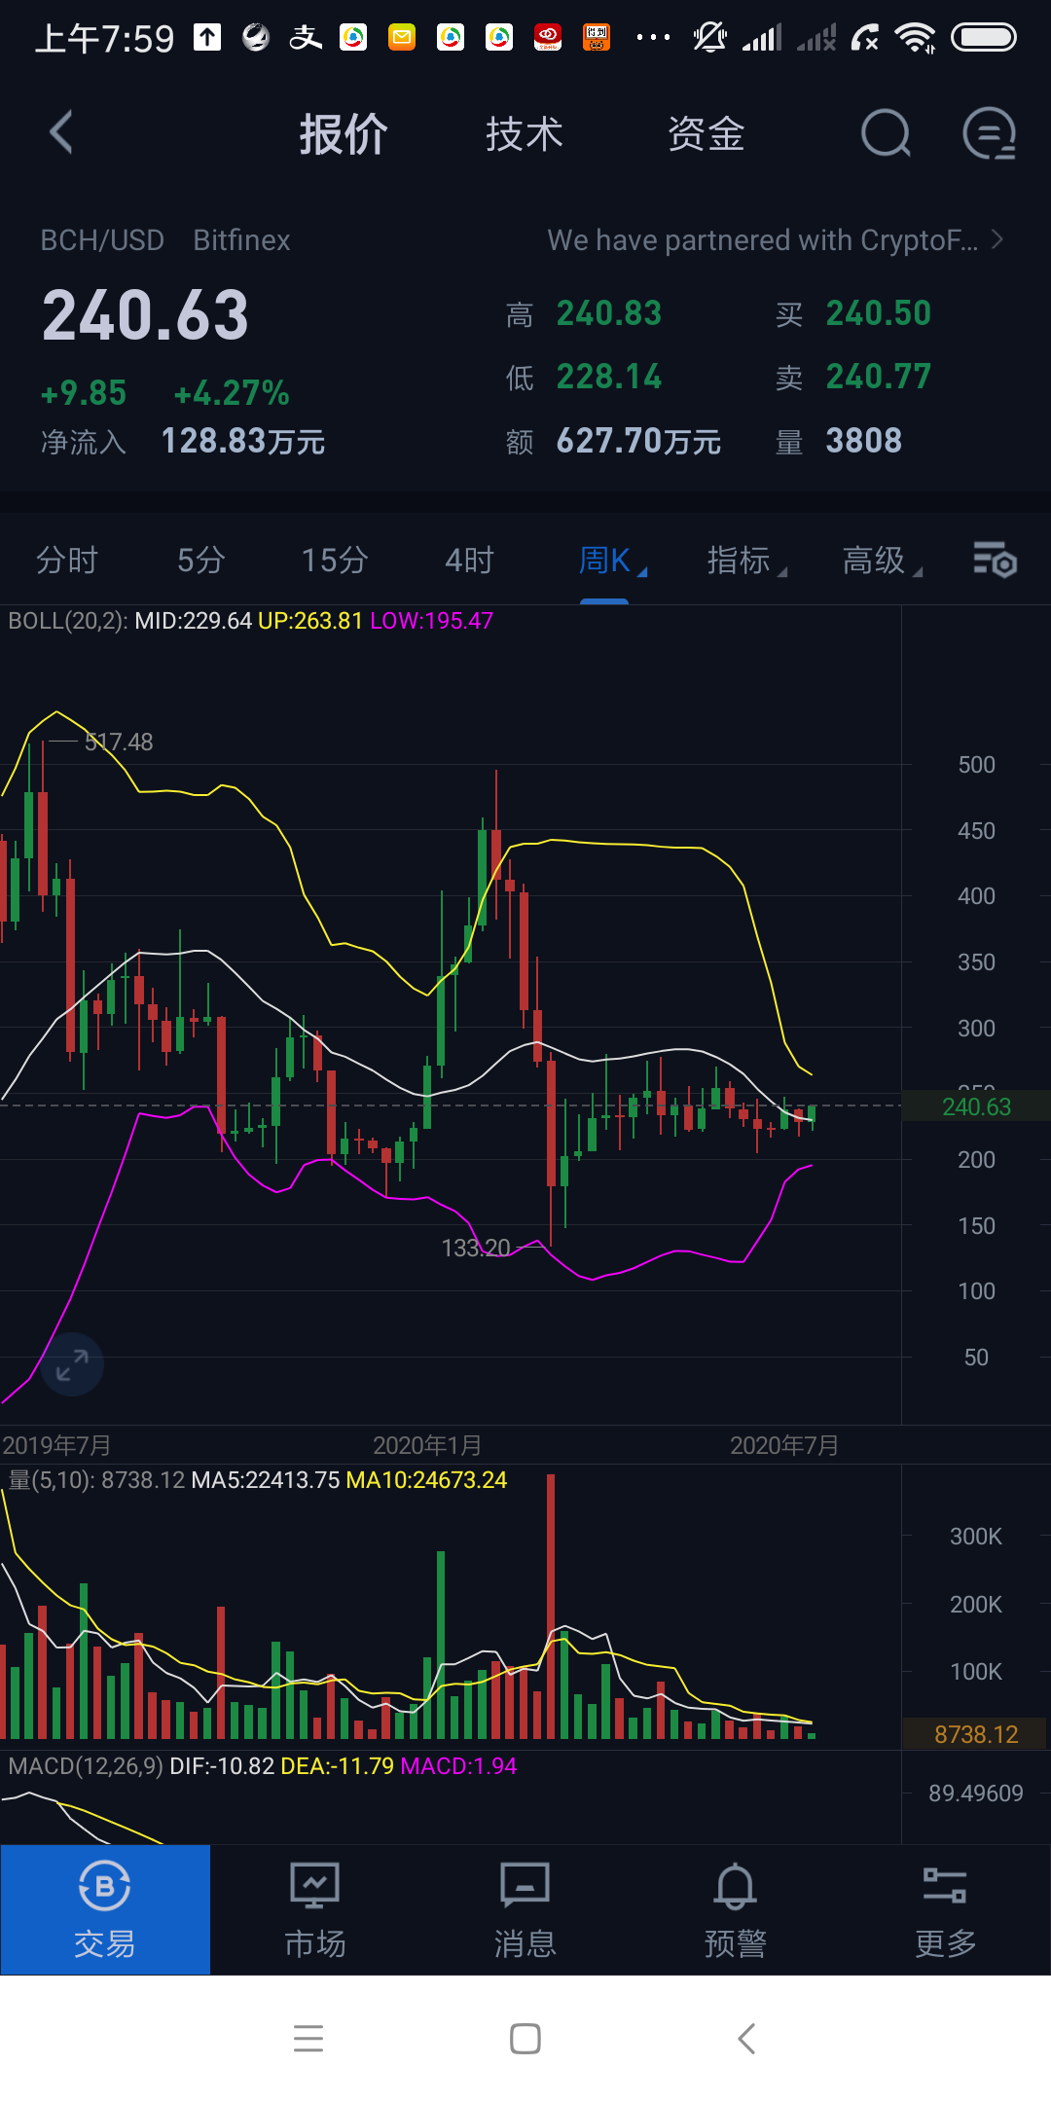Open the chat message bubble icon
The image size is (1051, 2102).
click(990, 133)
